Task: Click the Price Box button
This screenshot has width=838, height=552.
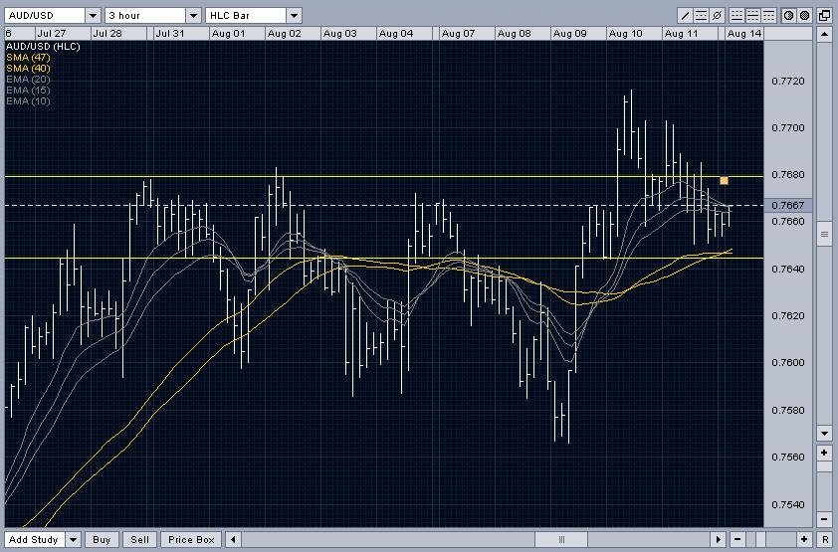Action: pos(191,540)
